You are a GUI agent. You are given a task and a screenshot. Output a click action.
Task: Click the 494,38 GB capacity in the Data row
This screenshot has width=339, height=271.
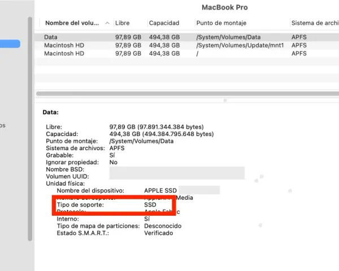pyautogui.click(x=164, y=37)
